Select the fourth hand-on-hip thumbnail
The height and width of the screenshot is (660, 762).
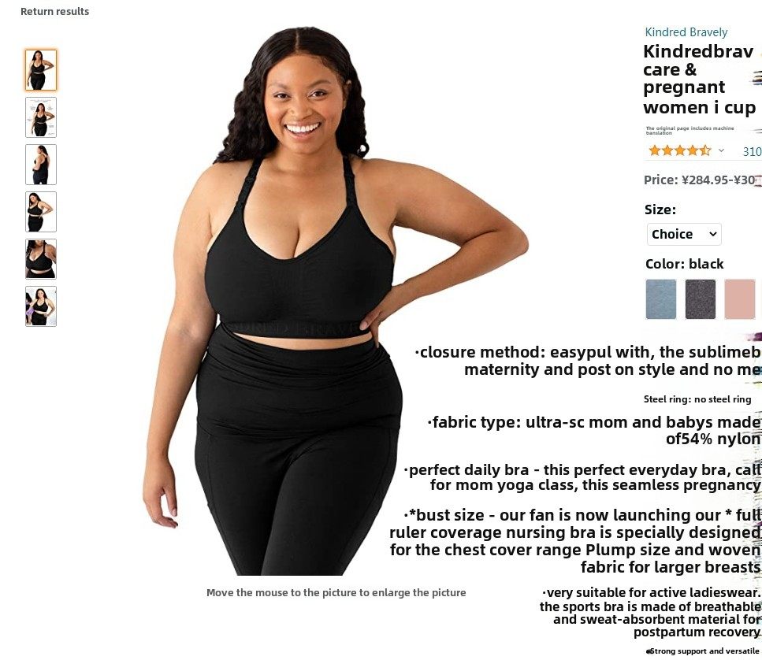tap(41, 211)
